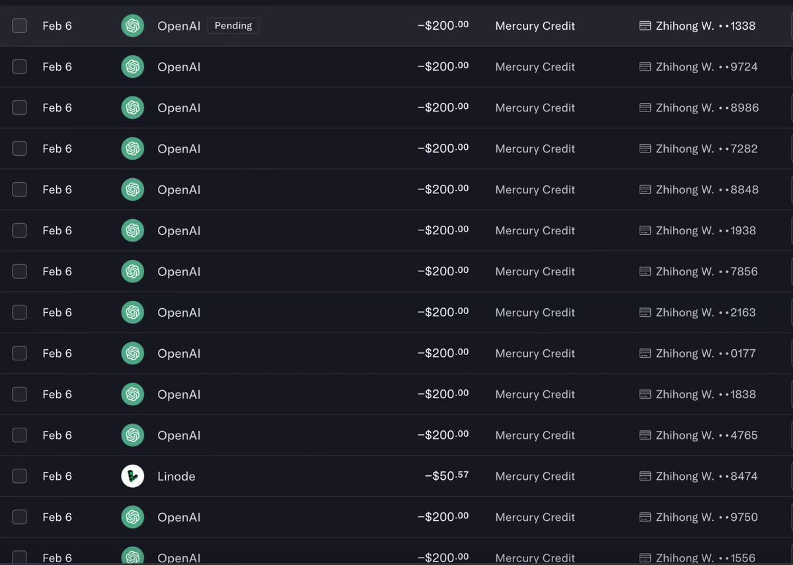Select the Linode transaction checkbox
The height and width of the screenshot is (565, 793).
point(20,476)
